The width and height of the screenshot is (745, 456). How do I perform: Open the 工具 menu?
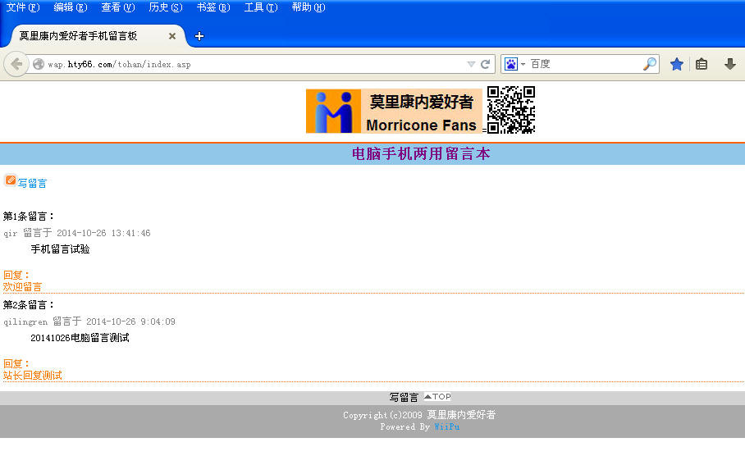(x=260, y=7)
